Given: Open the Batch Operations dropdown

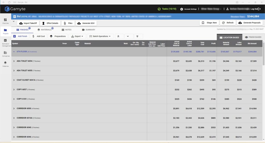Looking at the screenshot, I should coord(100,36).
